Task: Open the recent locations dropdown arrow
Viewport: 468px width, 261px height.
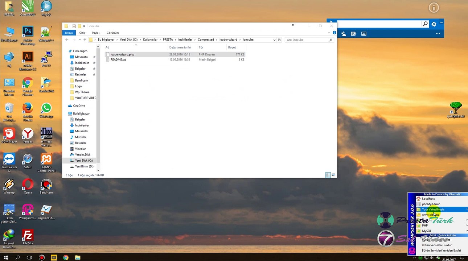Action: 79,40
